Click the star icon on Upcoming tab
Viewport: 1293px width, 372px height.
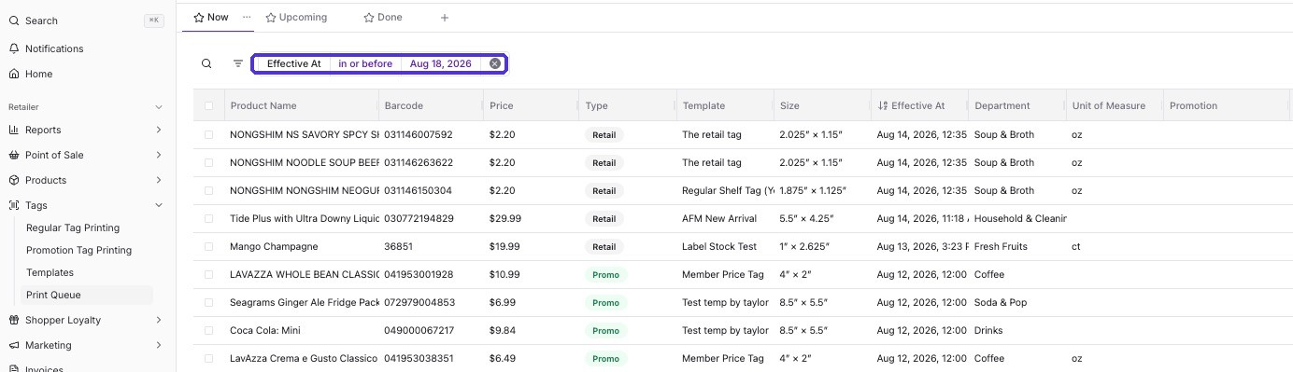tap(271, 17)
